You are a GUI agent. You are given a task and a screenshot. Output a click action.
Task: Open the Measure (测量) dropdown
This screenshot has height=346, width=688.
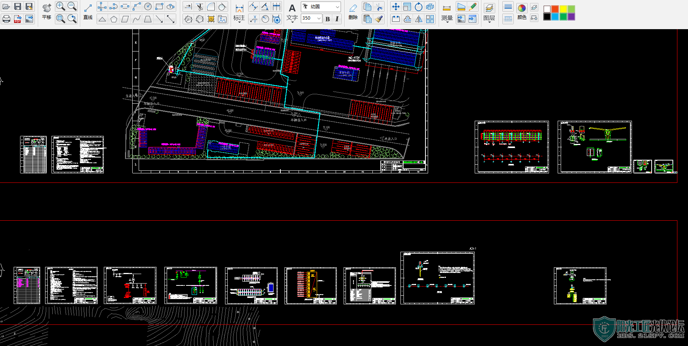pyautogui.click(x=447, y=13)
